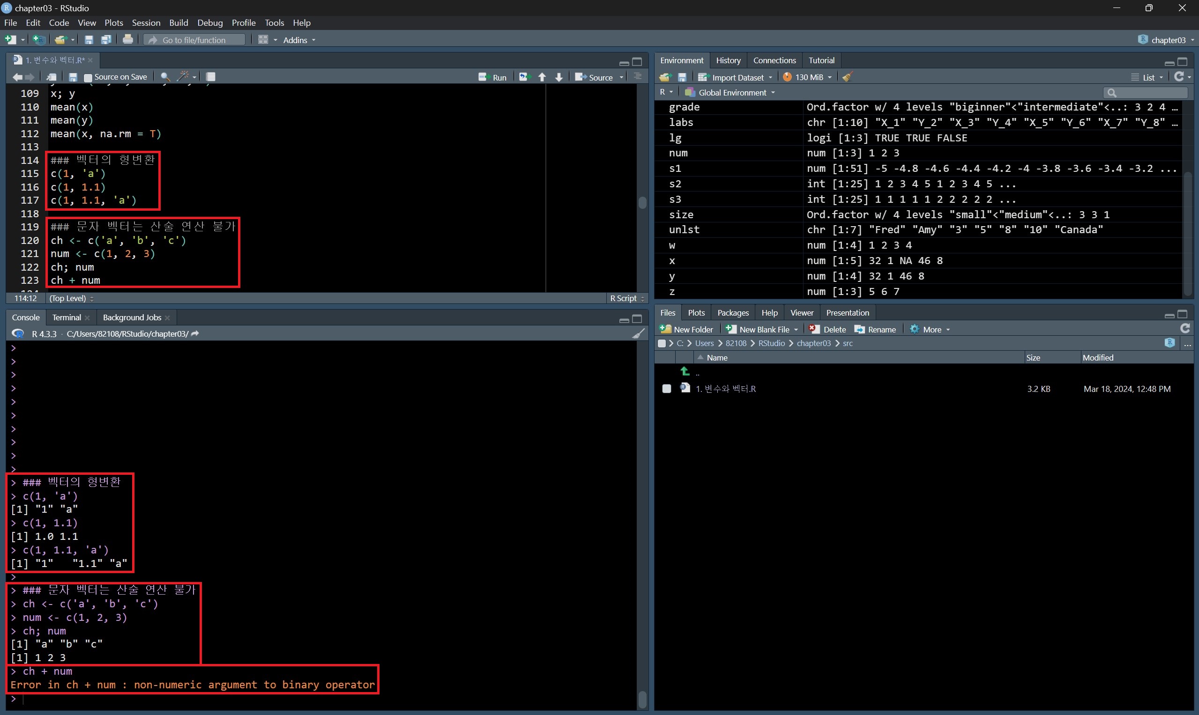Expand the Import Dataset dropdown

[770, 78]
